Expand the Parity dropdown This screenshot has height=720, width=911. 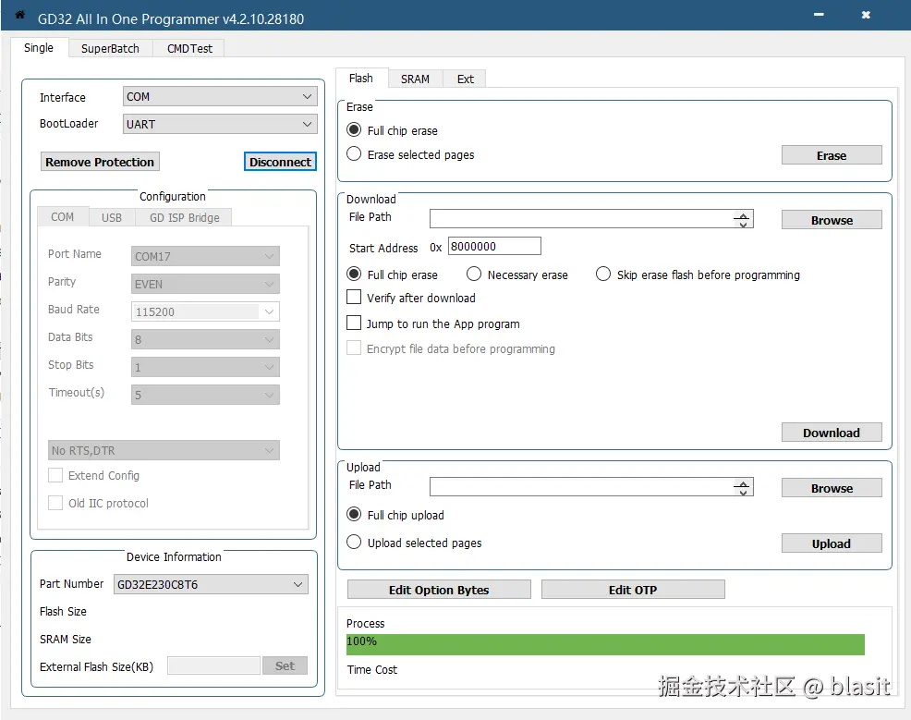[205, 284]
